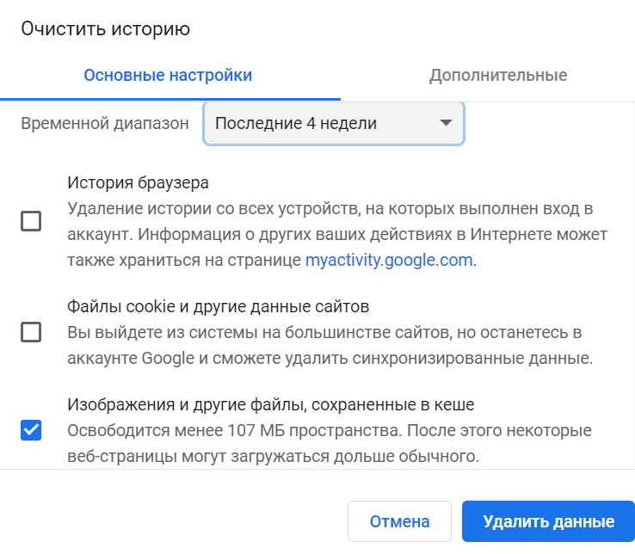Open the Дополнительные tab
The height and width of the screenshot is (554, 635).
498,76
